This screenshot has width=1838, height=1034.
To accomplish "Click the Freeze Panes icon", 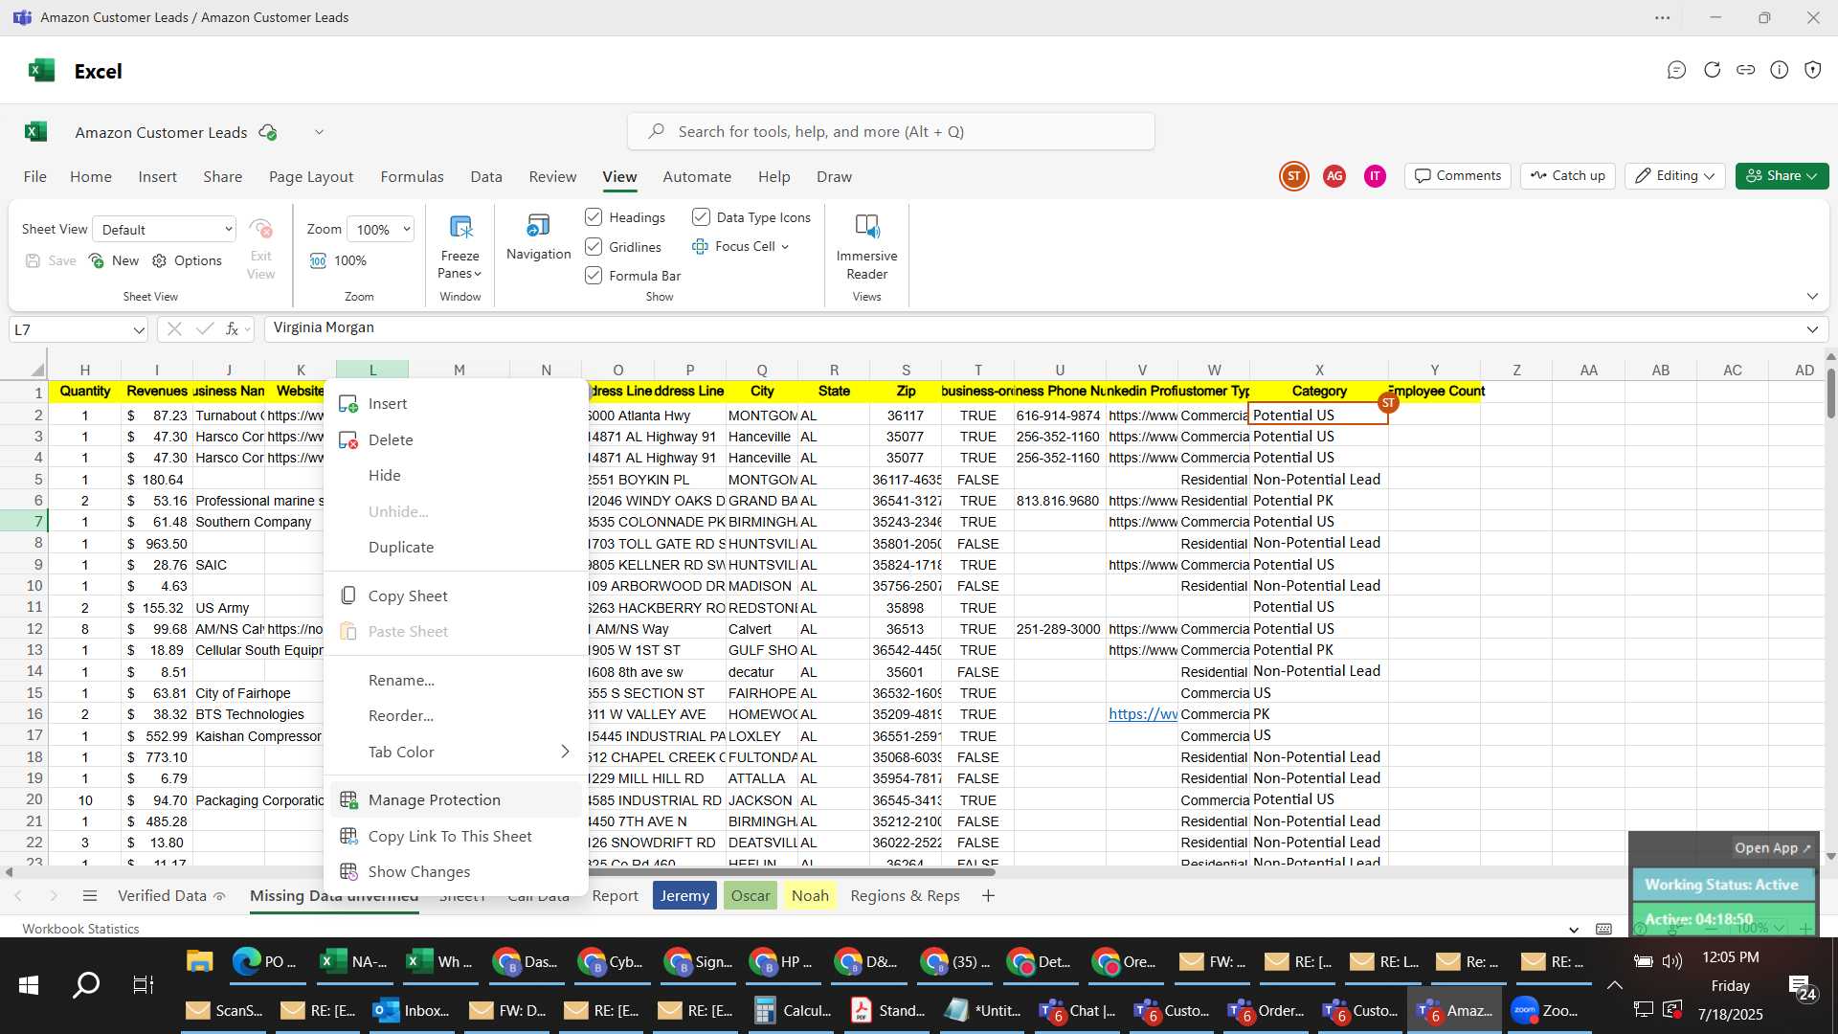I will click(x=460, y=227).
